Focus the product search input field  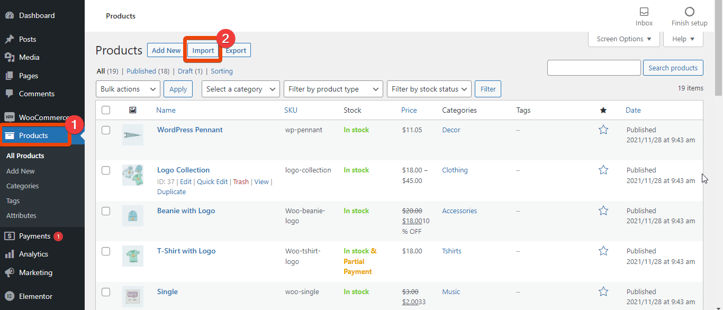click(594, 68)
